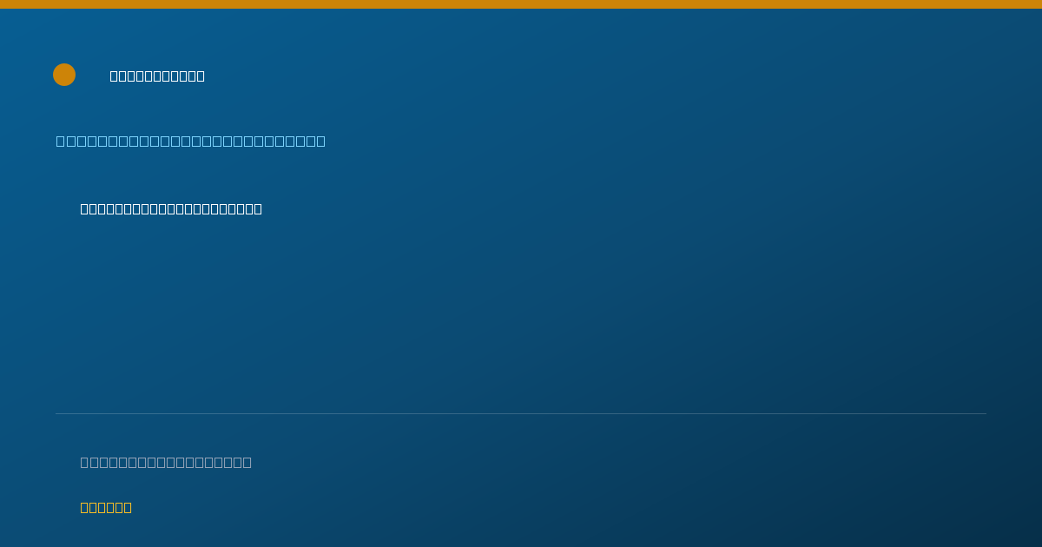This screenshot has width=1042, height=547.
Task: Click the gray footer text line
Action: [x=166, y=462]
